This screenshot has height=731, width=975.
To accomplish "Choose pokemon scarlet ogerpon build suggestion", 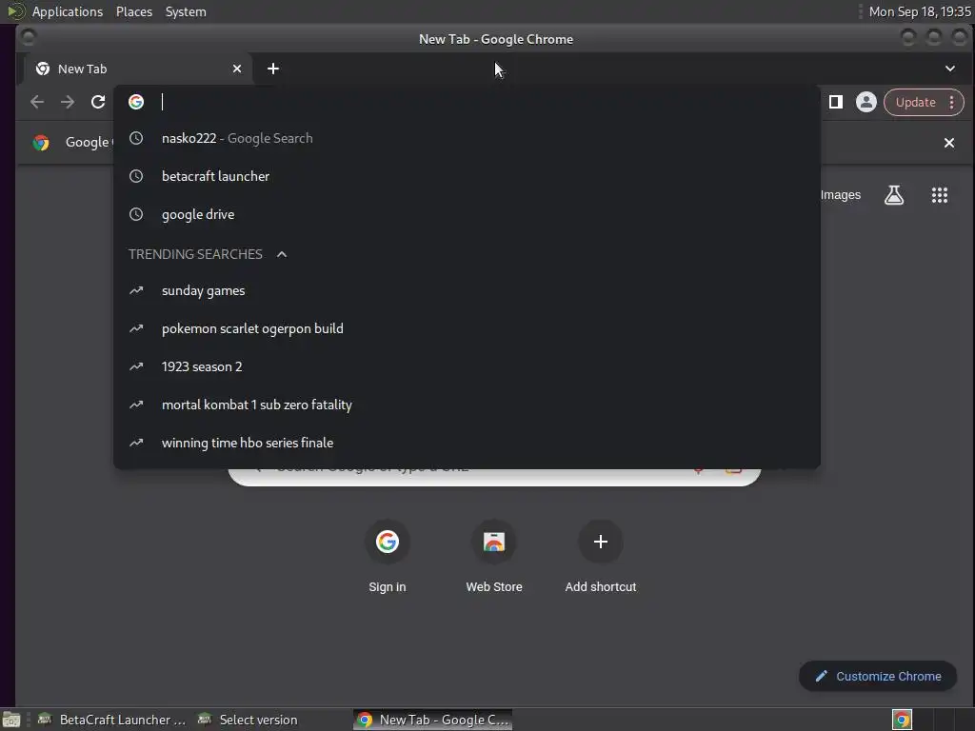I will pos(467,328).
